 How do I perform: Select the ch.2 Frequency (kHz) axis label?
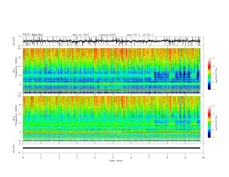click(x=15, y=115)
